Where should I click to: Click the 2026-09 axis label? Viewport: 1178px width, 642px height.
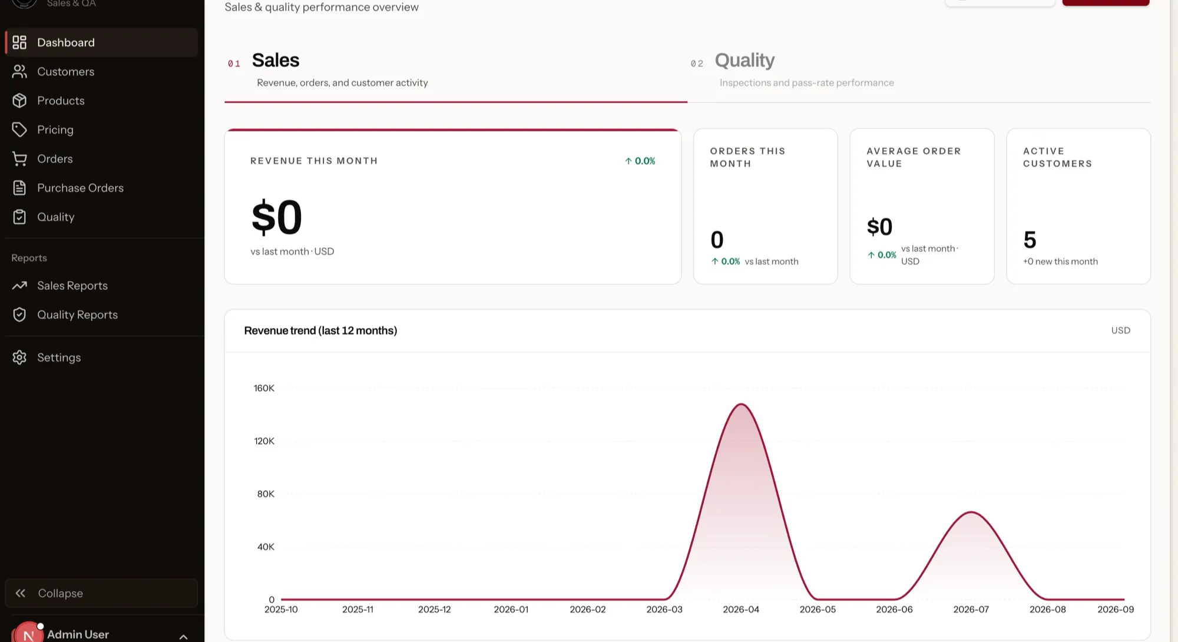pos(1116,610)
